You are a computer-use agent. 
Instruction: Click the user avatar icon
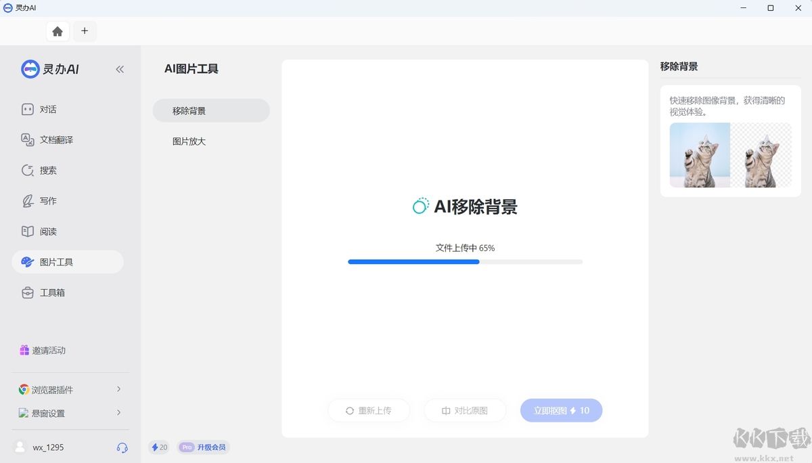tap(20, 447)
